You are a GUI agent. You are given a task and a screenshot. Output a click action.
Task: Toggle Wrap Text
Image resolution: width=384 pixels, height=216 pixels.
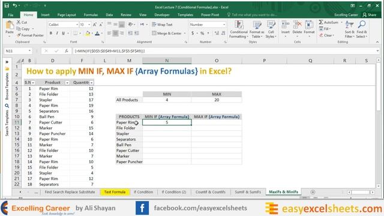(162, 25)
